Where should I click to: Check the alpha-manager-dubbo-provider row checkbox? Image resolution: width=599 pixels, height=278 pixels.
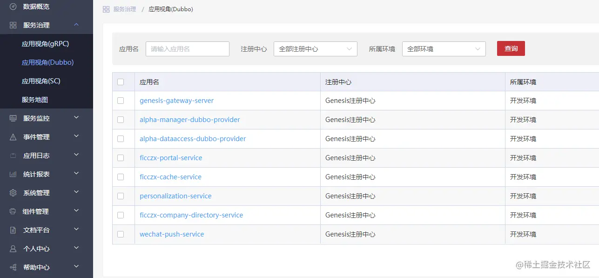121,120
